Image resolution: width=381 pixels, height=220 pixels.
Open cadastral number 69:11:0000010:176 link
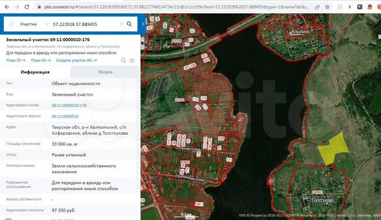point(69,106)
